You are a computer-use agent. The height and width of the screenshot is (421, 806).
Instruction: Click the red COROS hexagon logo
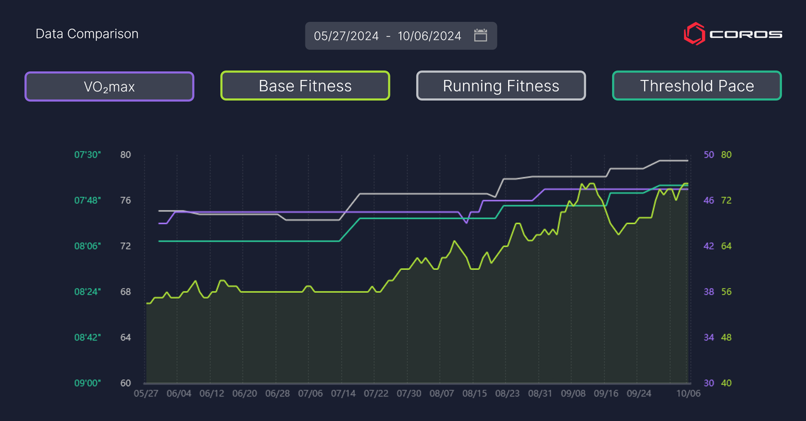coord(693,34)
